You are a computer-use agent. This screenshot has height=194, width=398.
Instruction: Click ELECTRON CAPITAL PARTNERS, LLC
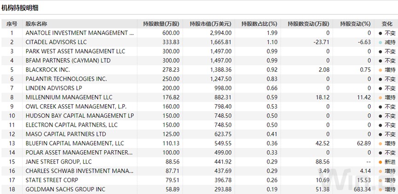pyautogui.click(x=72, y=125)
